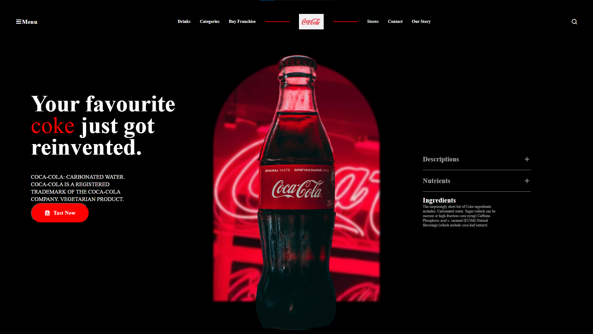This screenshot has width=593, height=334.
Task: Expand the Descriptions accordion section
Action: coord(477,159)
